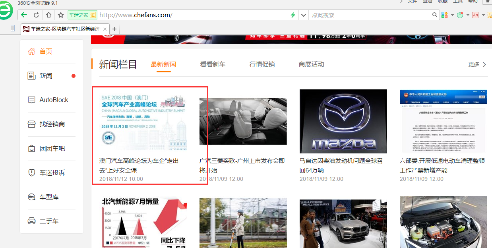Open the Mazda logo thumbnail
The width and height of the screenshot is (492, 248).
coord(343,121)
